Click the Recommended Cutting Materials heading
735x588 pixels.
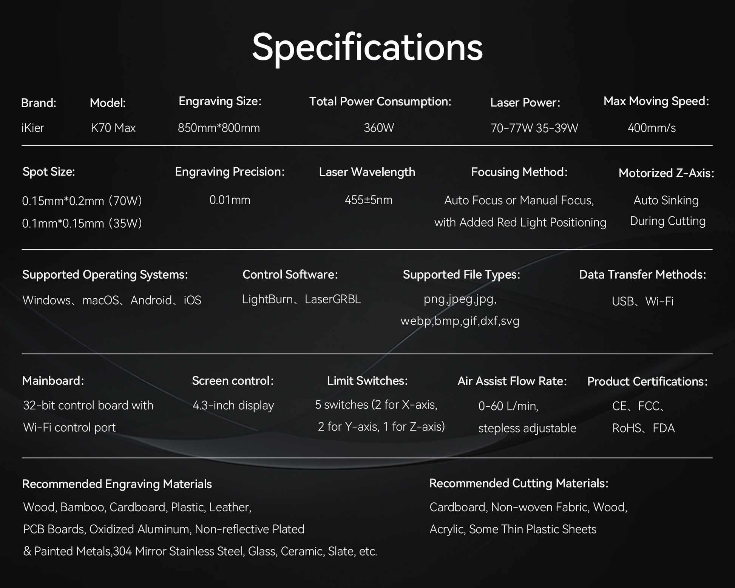(519, 483)
